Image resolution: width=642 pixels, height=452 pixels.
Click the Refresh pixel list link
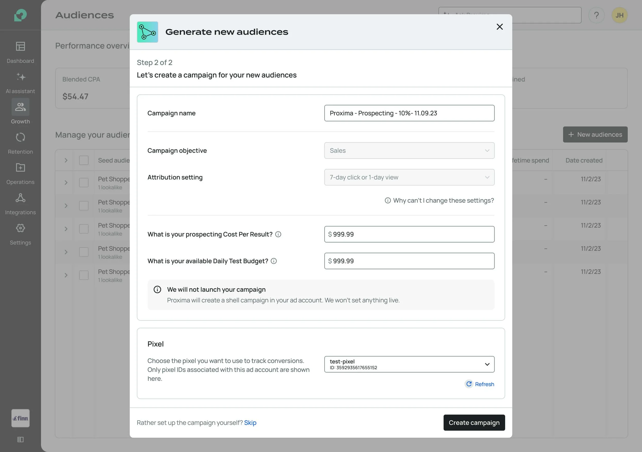[480, 384]
